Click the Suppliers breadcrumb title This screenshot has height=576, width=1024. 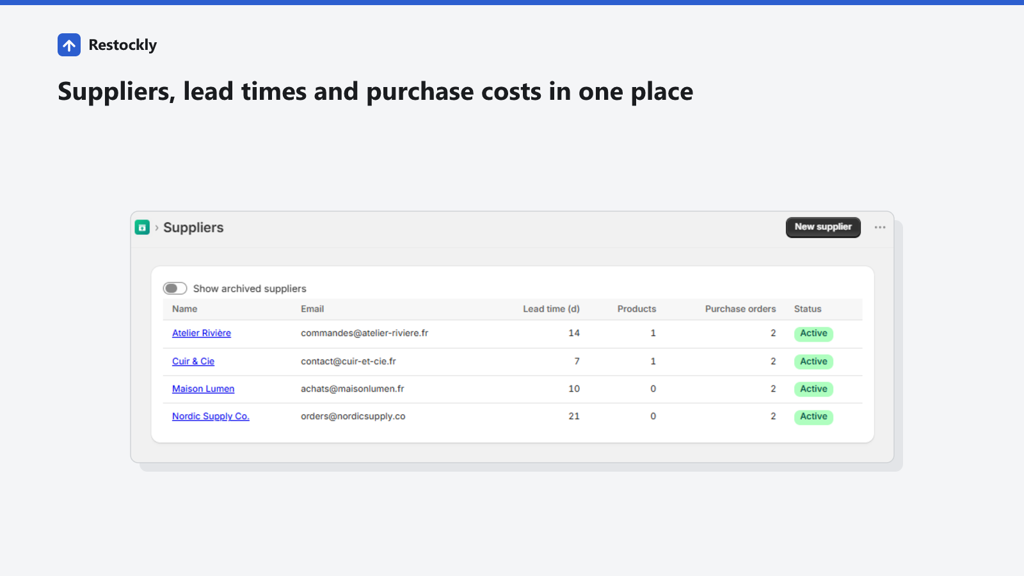point(193,227)
